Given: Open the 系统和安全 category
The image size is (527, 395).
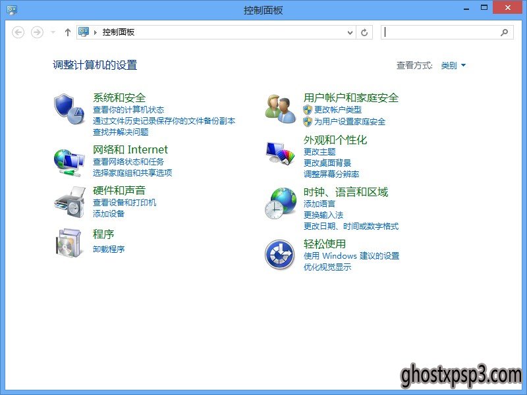Looking at the screenshot, I should [119, 97].
